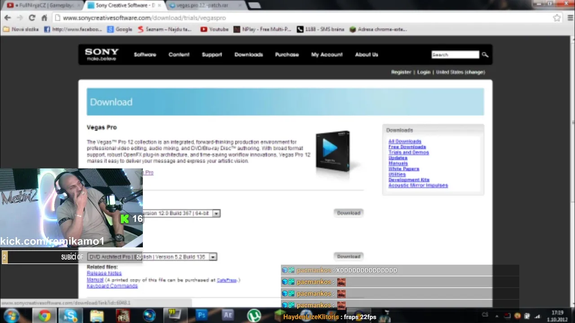Open the Free Downloads link
The image size is (575, 323).
pos(407,147)
